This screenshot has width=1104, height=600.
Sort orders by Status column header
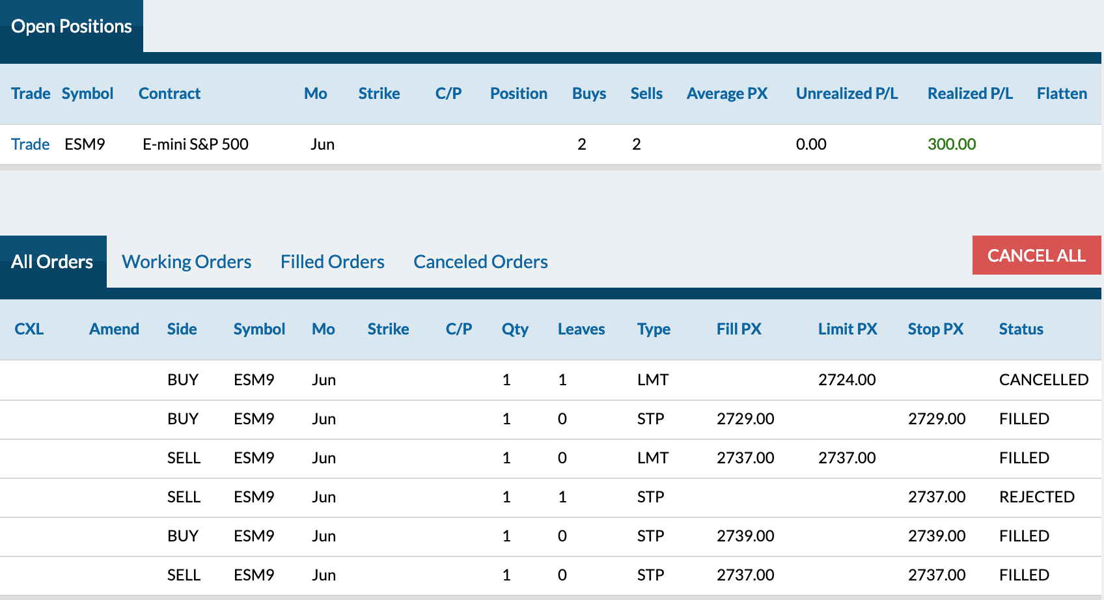coord(1021,329)
